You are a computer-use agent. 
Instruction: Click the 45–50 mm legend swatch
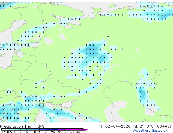point(80,129)
